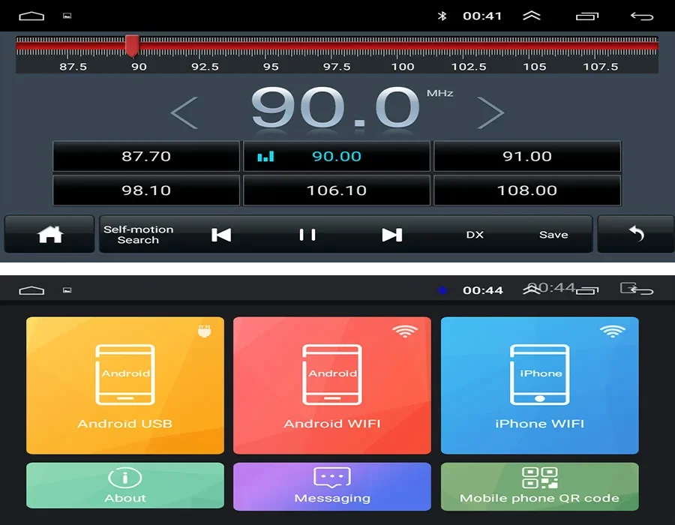Toggle DX reception mode

click(475, 235)
